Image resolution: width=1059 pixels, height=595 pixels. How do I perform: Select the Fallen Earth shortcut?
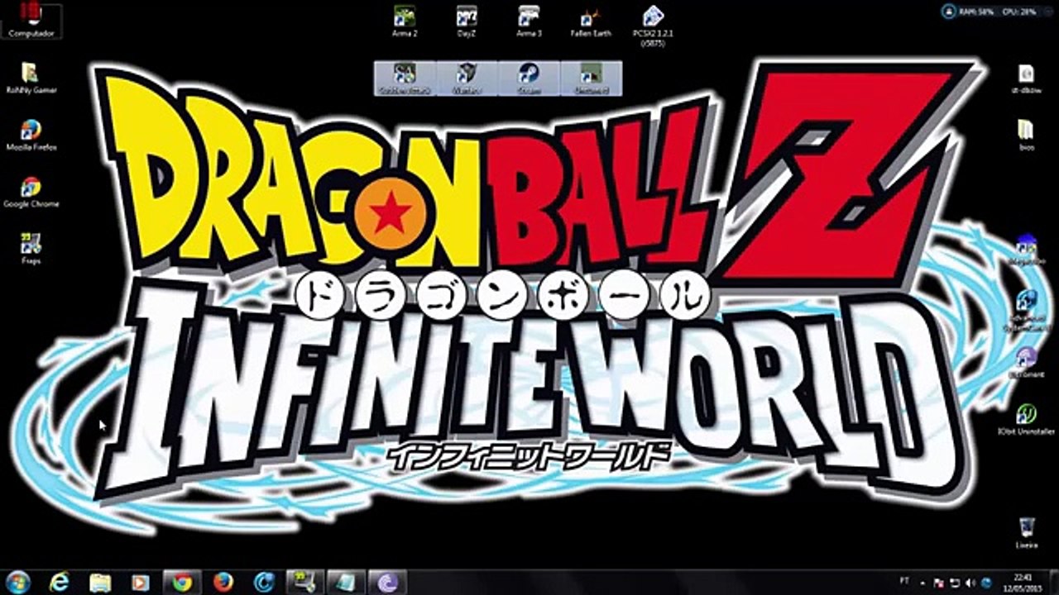coord(591,21)
